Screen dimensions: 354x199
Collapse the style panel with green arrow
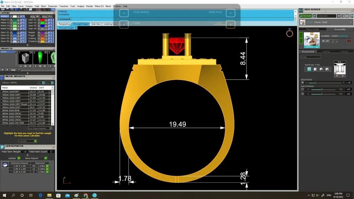coord(301,38)
